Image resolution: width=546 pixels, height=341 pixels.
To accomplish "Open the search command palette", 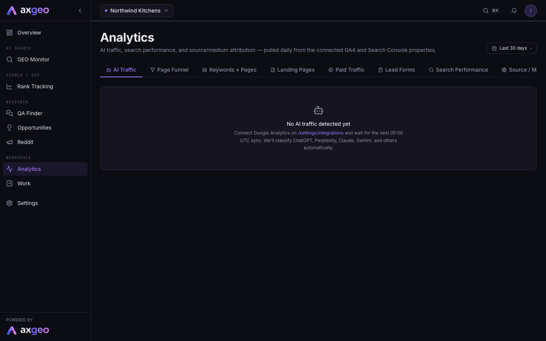I will [x=491, y=11].
